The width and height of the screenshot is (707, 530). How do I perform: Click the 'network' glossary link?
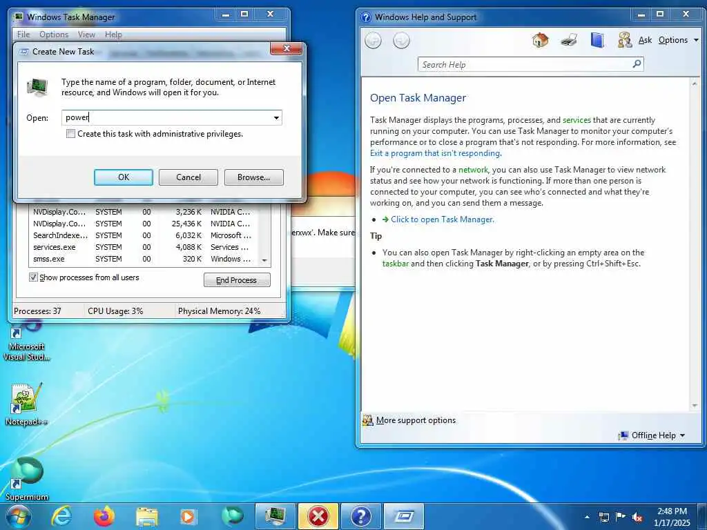pyautogui.click(x=473, y=170)
